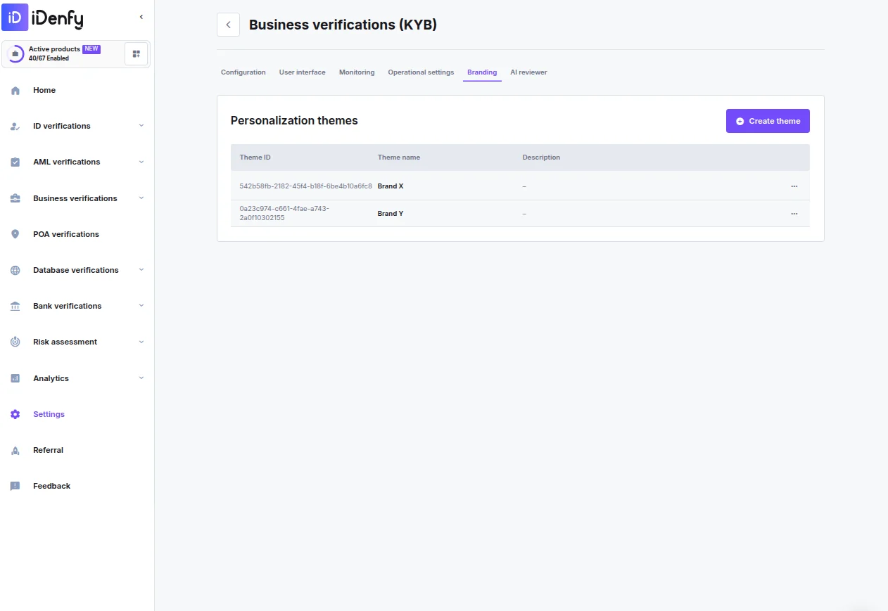
Task: Open POA verifications in the sidebar
Action: (66, 234)
